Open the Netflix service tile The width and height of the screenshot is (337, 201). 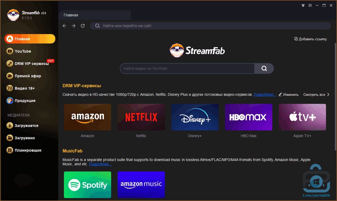[x=141, y=117]
